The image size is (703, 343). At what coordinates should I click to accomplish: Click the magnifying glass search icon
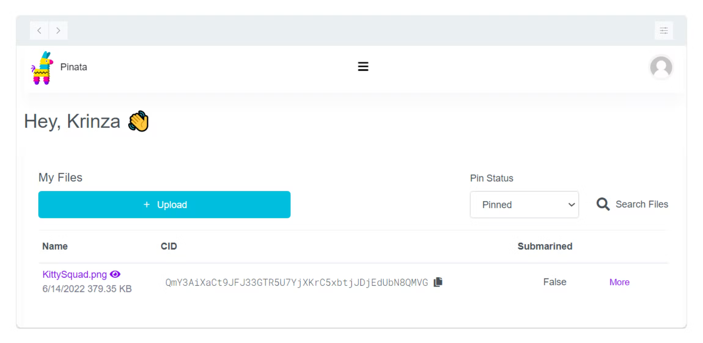(x=603, y=204)
